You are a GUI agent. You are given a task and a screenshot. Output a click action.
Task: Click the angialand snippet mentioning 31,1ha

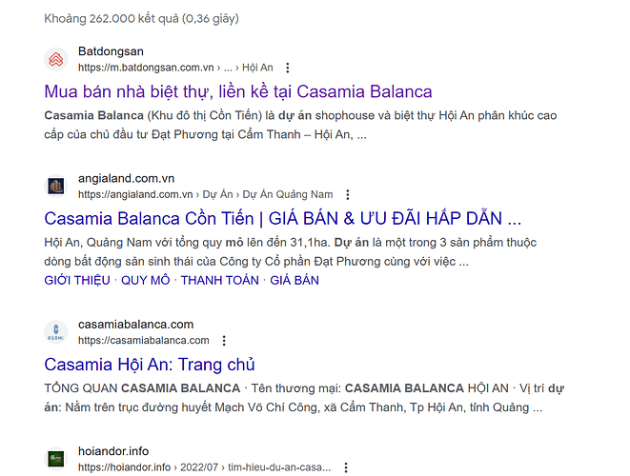pos(291,251)
